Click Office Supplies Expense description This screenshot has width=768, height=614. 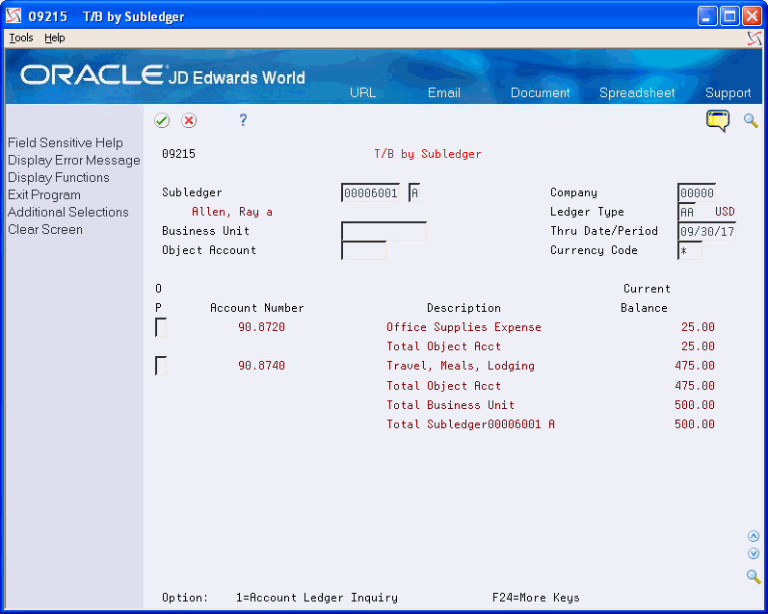coord(463,327)
